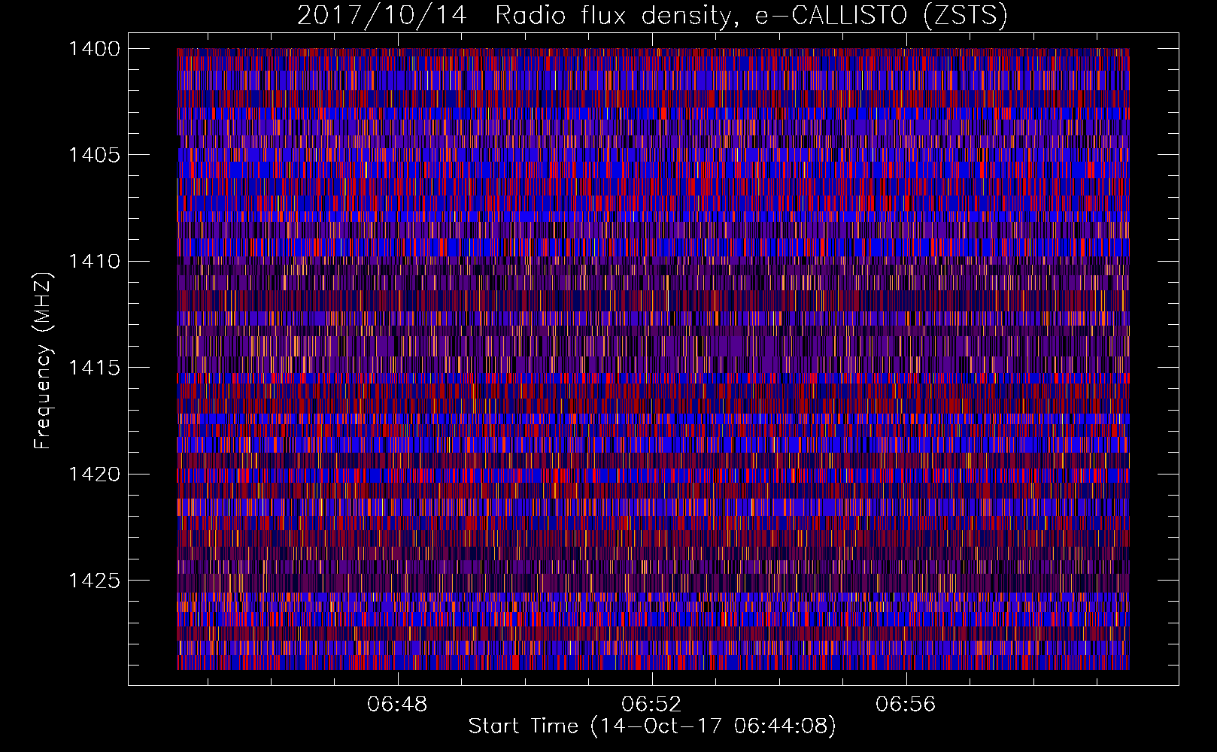Click the 1405 frequency tick label
This screenshot has height=752, width=1217.
point(94,155)
